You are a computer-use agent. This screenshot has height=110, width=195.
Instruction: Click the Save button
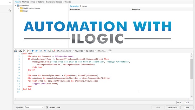[158, 107]
